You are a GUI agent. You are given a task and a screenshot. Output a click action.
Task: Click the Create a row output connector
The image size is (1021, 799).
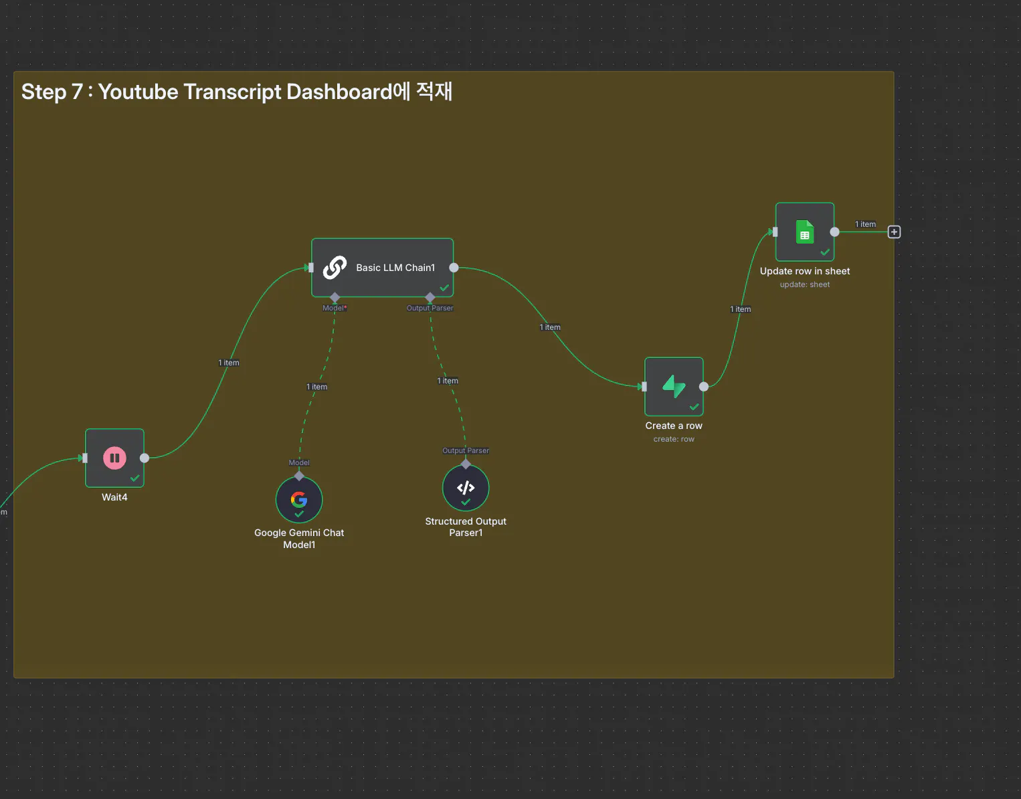click(x=704, y=386)
